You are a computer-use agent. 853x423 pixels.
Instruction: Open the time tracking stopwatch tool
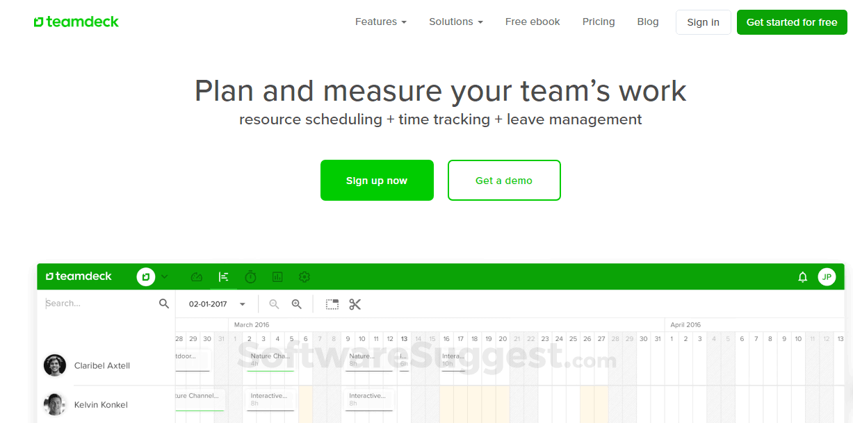(250, 276)
